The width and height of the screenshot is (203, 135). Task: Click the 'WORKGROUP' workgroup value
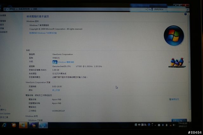pyautogui.click(x=58, y=111)
